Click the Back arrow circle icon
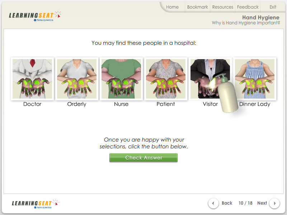287x215 pixels. (213, 203)
